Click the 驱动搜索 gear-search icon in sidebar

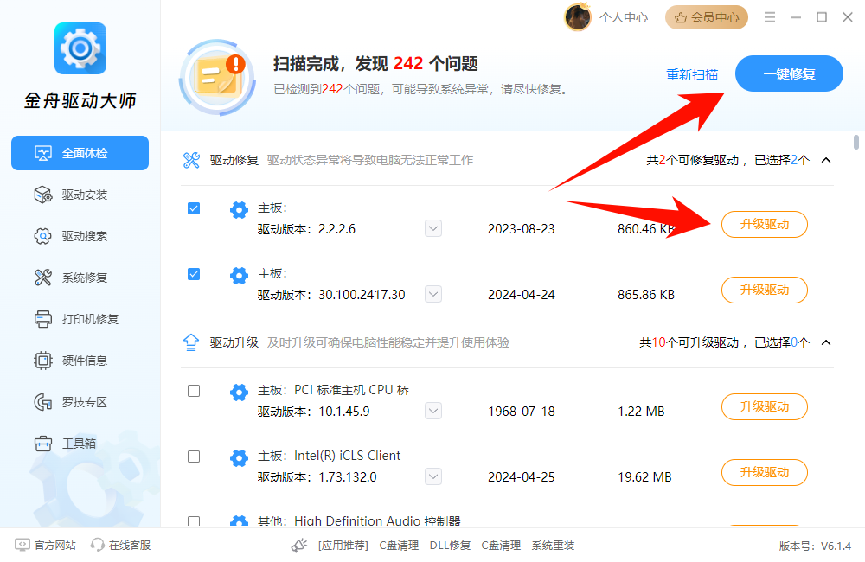[x=43, y=236]
